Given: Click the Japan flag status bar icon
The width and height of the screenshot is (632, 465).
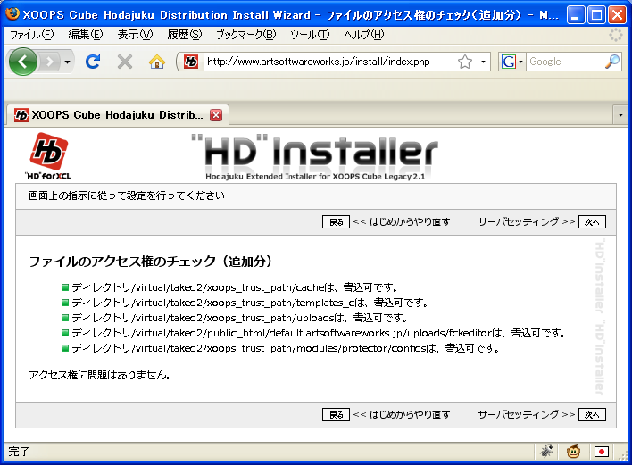Looking at the screenshot, I should [x=602, y=452].
